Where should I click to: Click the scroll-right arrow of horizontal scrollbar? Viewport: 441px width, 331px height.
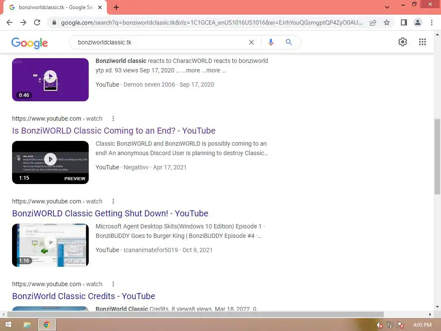point(430,314)
